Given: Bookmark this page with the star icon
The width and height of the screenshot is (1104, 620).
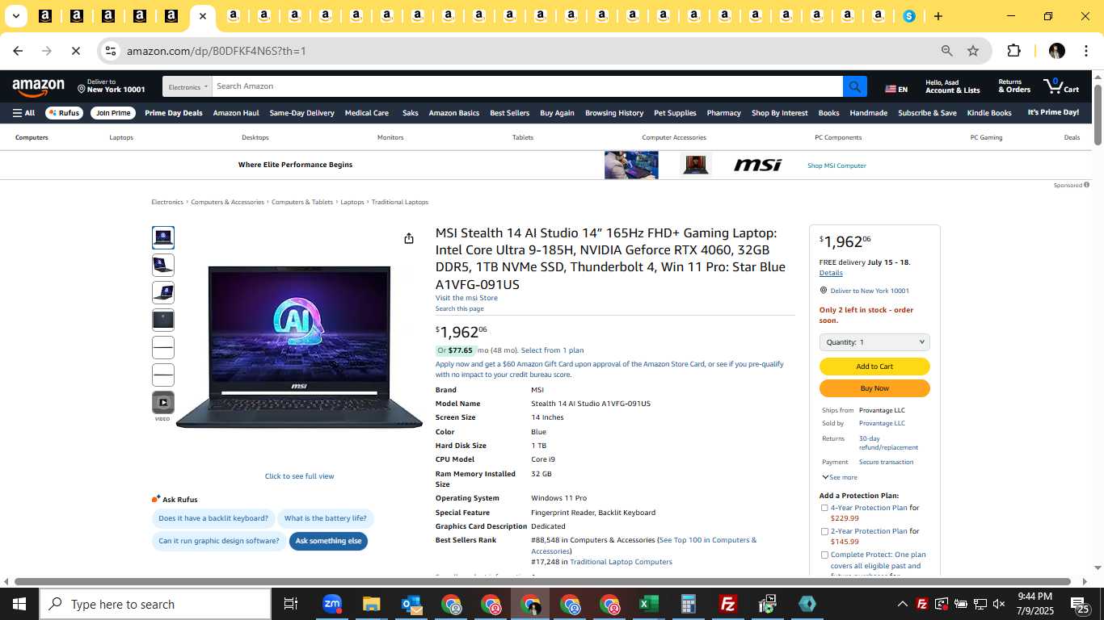Looking at the screenshot, I should click(x=973, y=51).
